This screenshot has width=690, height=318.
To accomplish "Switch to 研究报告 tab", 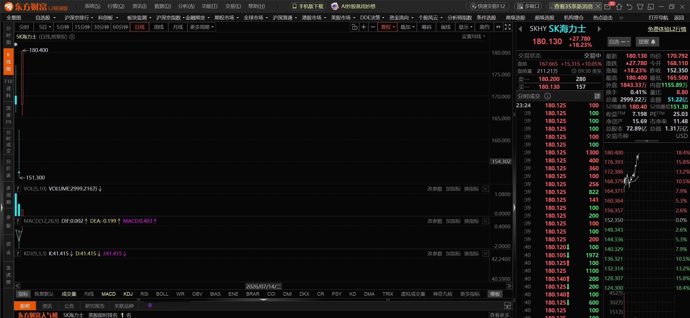I will coord(95,306).
